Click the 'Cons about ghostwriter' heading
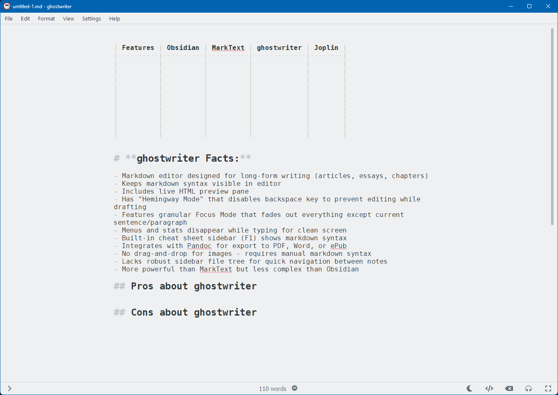The height and width of the screenshot is (395, 558). (194, 312)
